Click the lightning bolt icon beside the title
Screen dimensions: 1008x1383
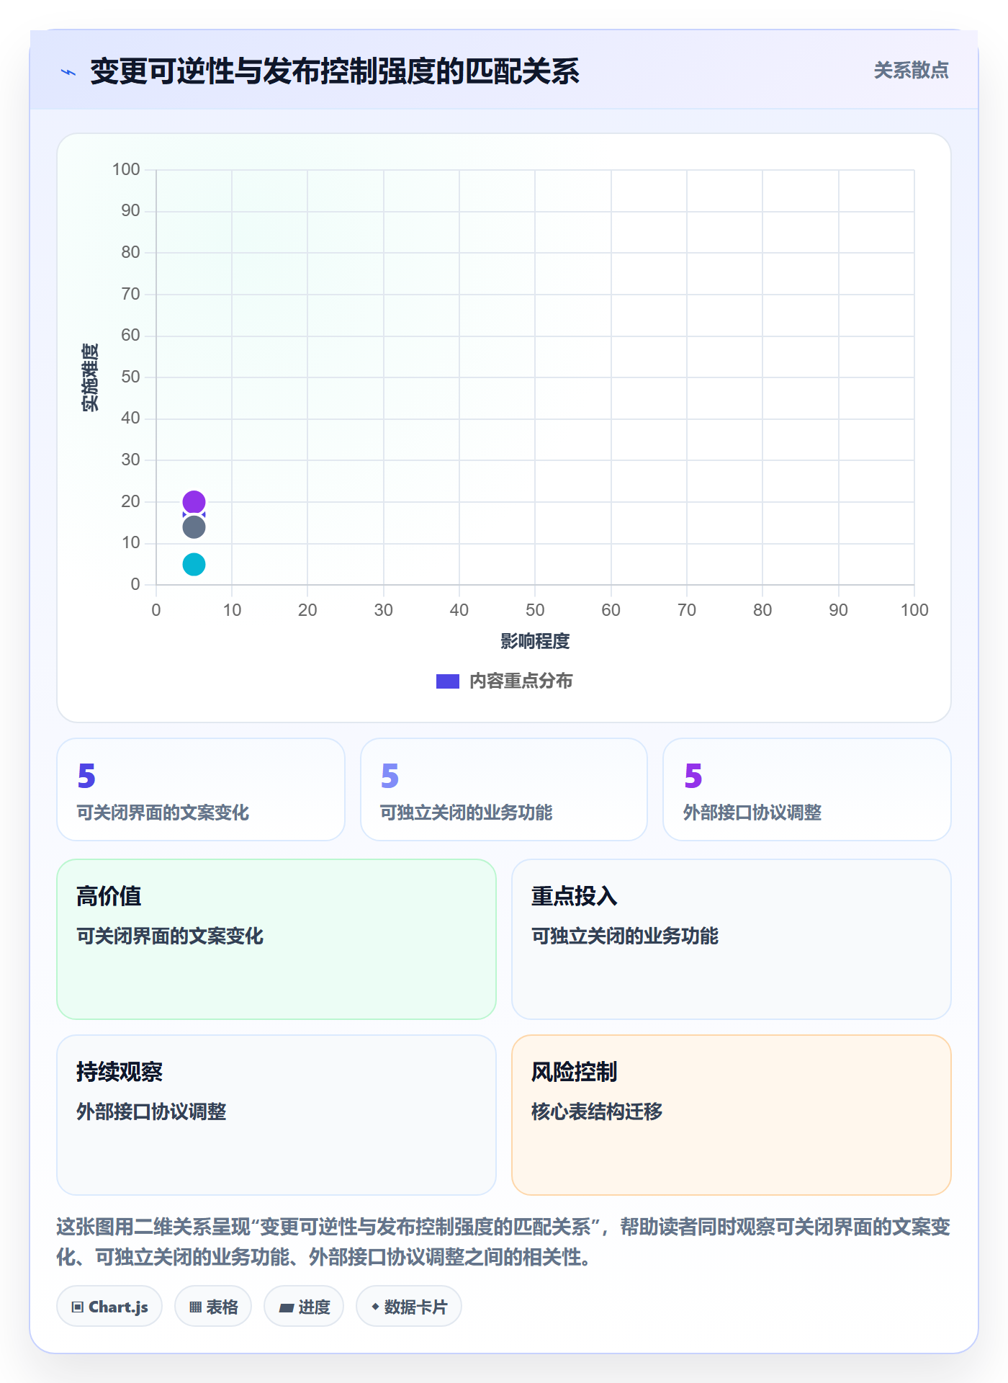pyautogui.click(x=68, y=72)
